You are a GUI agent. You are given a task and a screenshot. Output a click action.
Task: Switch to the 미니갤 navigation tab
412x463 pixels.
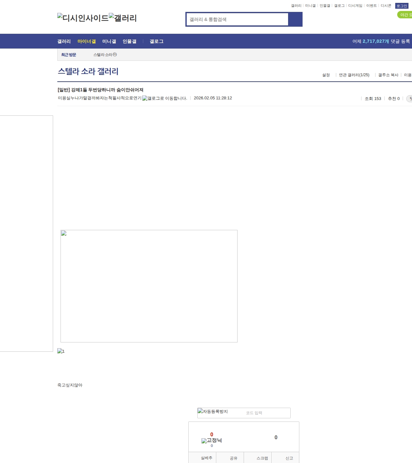(x=109, y=41)
